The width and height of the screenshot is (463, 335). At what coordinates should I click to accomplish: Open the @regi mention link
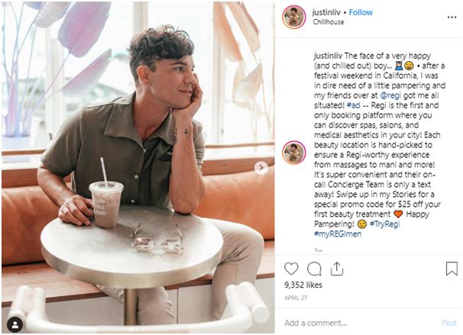[390, 95]
